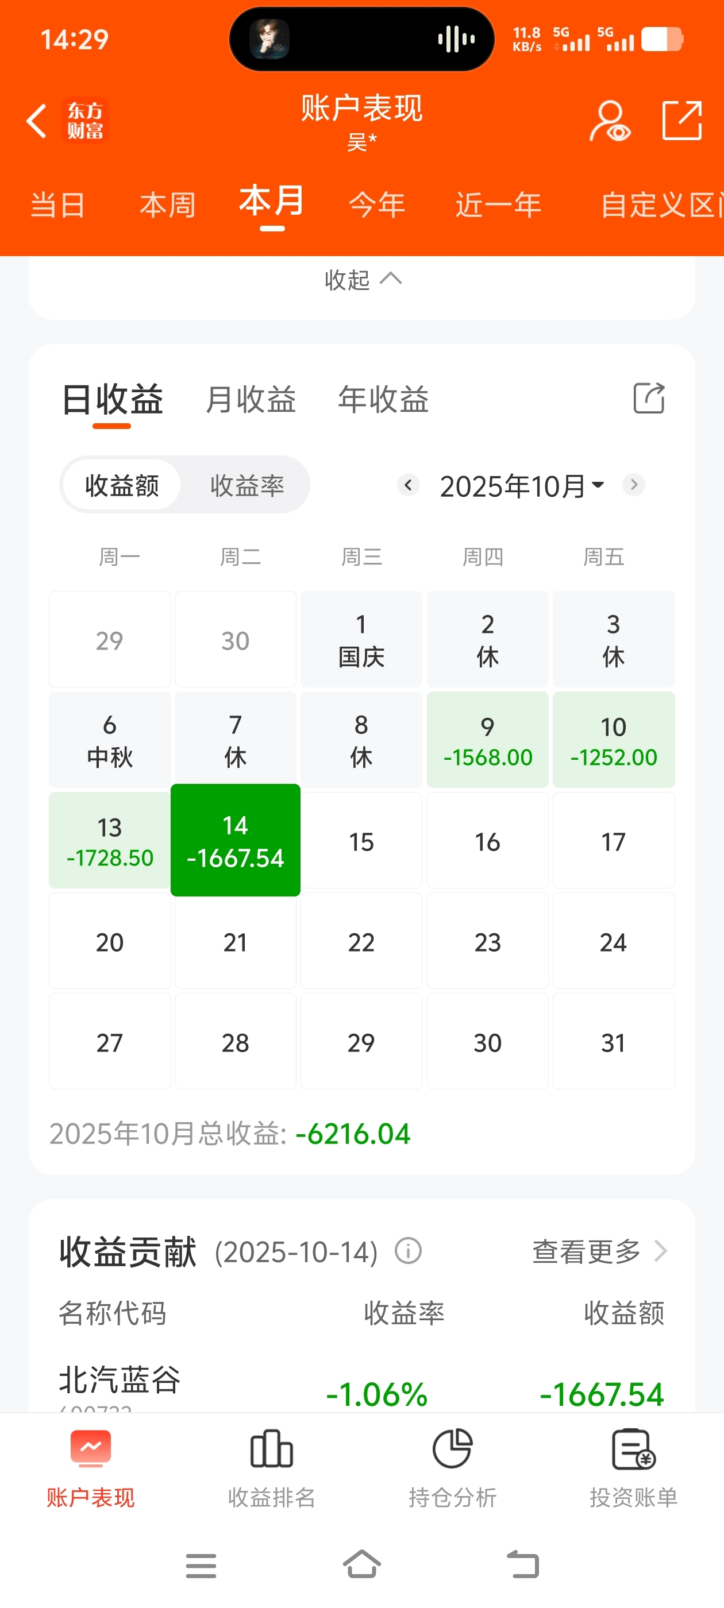Tap the back arrow icon
This screenshot has height=1608, width=724.
[37, 121]
